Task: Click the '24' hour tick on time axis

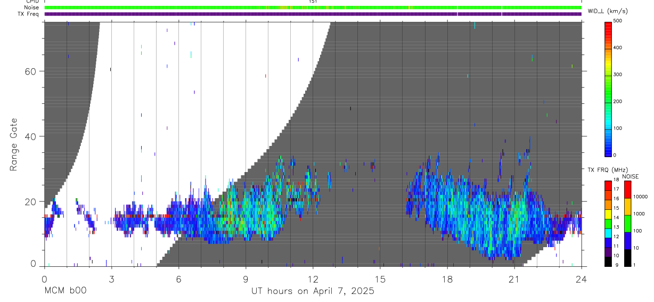Action: click(x=582, y=279)
